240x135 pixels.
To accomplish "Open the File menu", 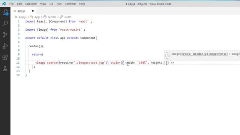I will 11,4.
